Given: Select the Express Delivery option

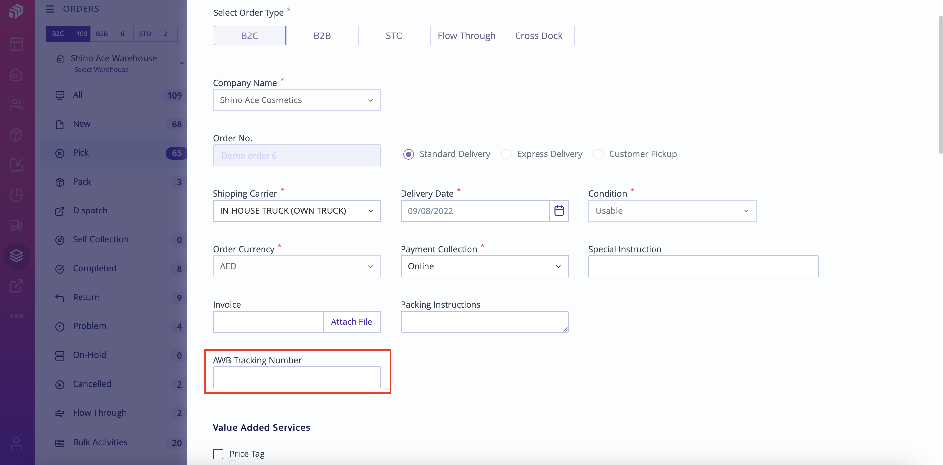Looking at the screenshot, I should 506,154.
